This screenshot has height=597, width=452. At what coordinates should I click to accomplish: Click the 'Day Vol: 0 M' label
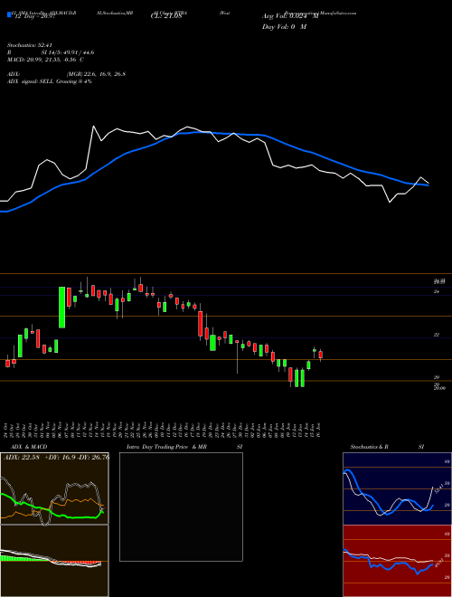tap(284, 27)
